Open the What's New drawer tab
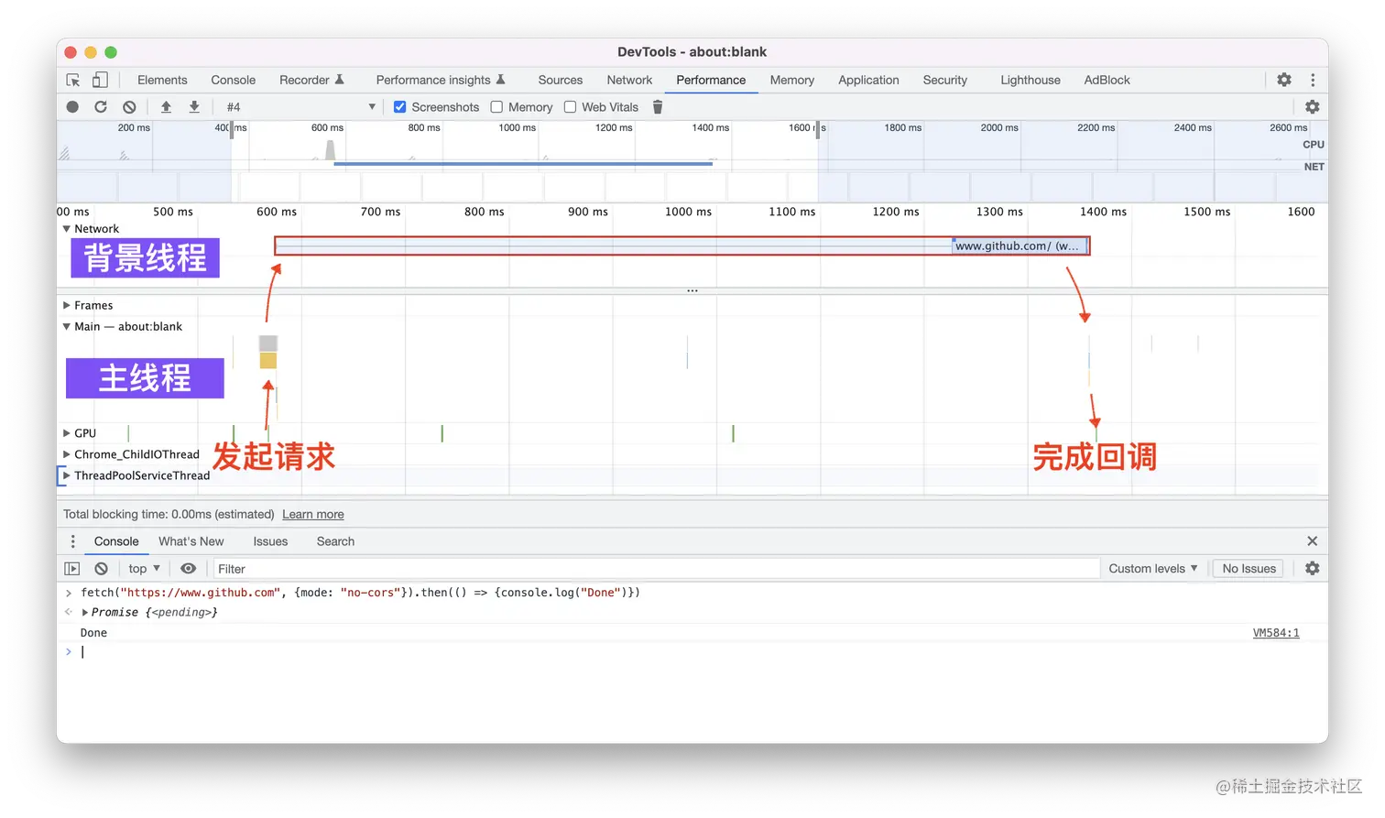Viewport: 1385px width, 818px height. tap(191, 541)
